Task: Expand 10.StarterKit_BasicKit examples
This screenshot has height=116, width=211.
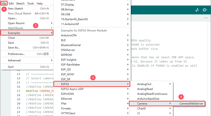Action: pyautogui.click(x=92, y=19)
